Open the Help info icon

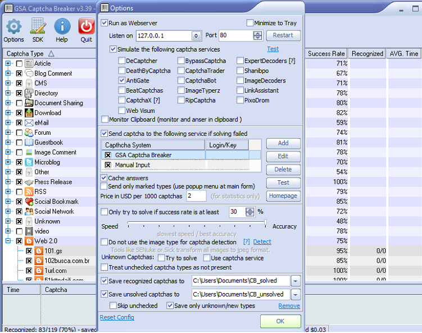click(x=62, y=26)
